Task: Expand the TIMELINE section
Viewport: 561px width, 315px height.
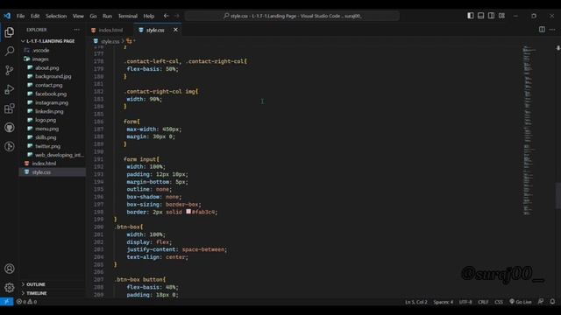Action: (36, 293)
